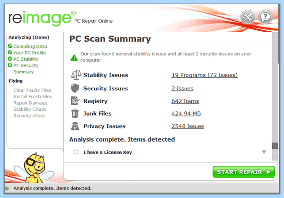Select the I have a License Key option

tap(76, 152)
